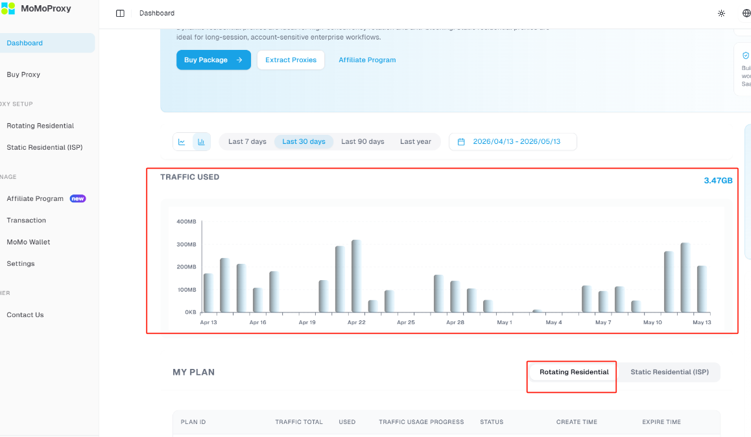This screenshot has width=751, height=437.
Task: Switch theme with the sun icon
Action: pyautogui.click(x=721, y=14)
